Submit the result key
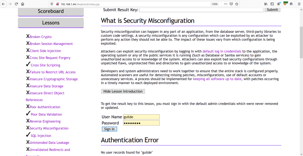 tap(272, 10)
